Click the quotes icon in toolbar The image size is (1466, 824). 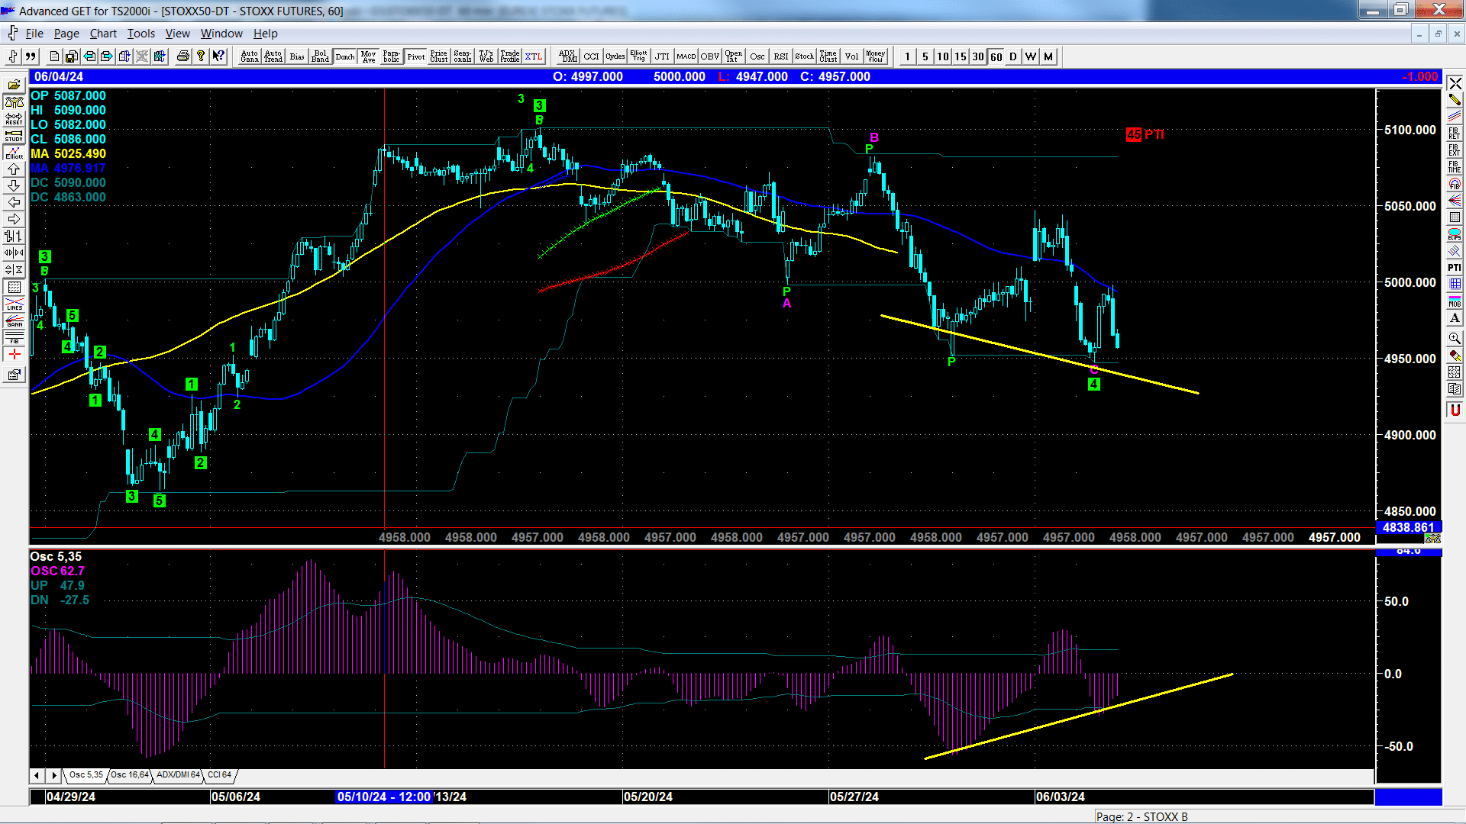coord(31,56)
